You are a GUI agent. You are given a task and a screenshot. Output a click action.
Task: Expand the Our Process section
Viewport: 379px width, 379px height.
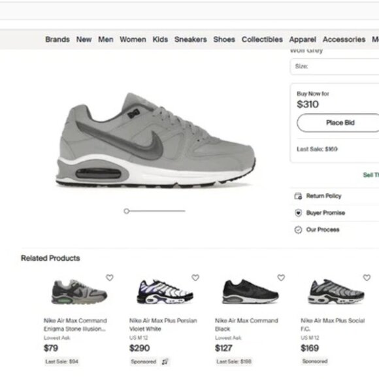[335, 229]
